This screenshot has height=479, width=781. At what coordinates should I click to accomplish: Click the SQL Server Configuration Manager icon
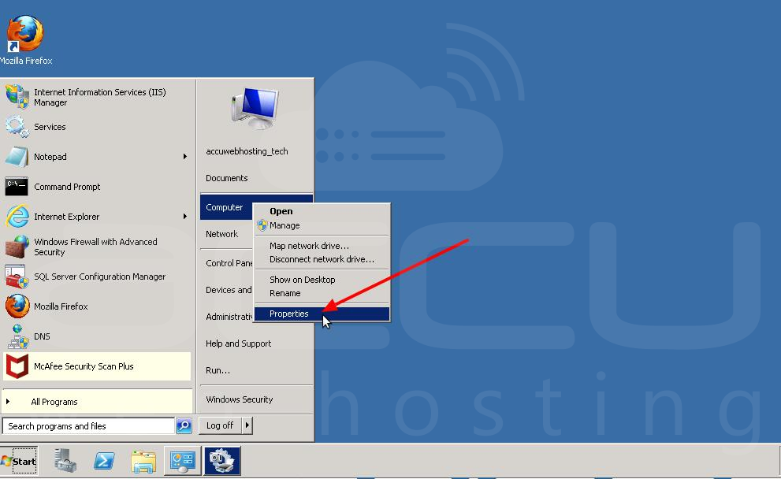(17, 277)
